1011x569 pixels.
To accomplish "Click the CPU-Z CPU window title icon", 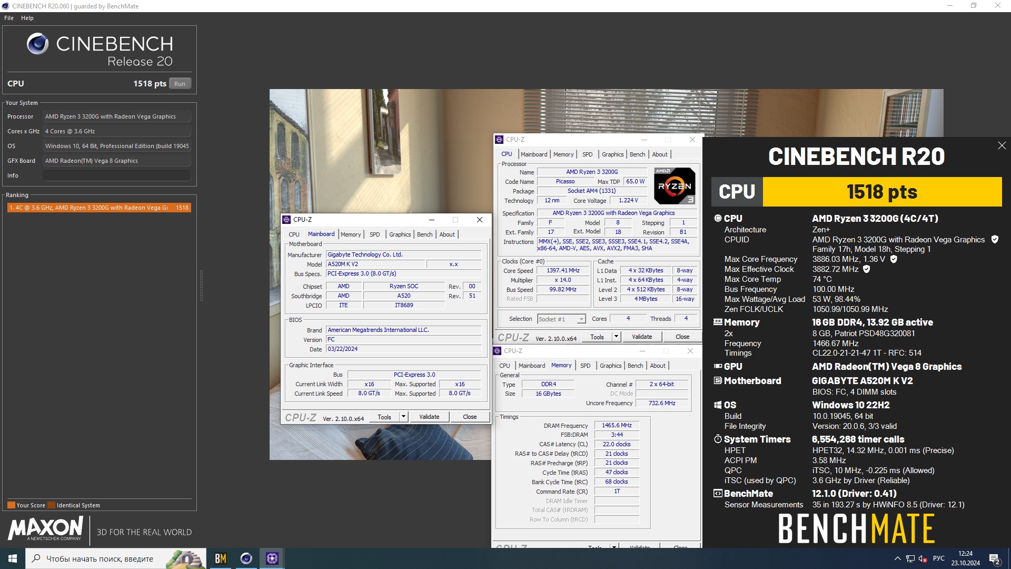I will (499, 140).
